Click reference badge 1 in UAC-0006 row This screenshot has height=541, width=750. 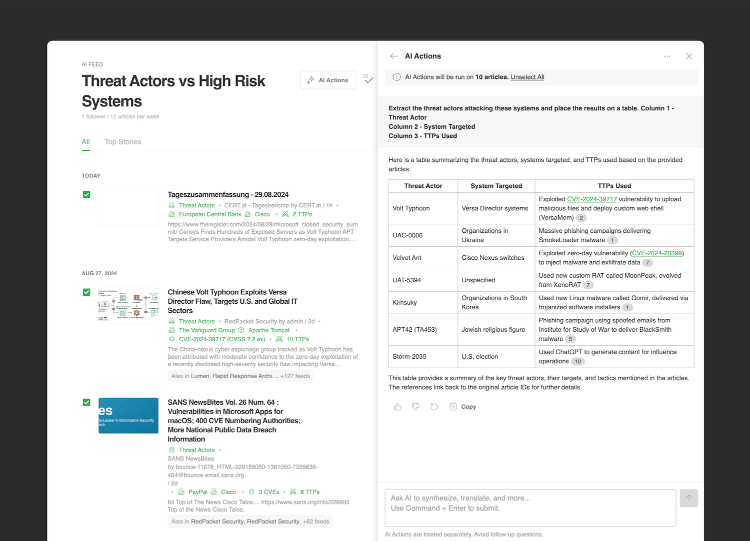point(612,240)
